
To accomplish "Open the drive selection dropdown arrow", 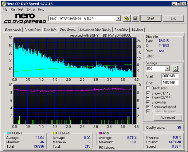I will click(118, 19).
